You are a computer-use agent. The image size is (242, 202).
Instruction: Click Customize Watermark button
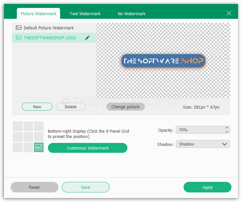coord(88,148)
